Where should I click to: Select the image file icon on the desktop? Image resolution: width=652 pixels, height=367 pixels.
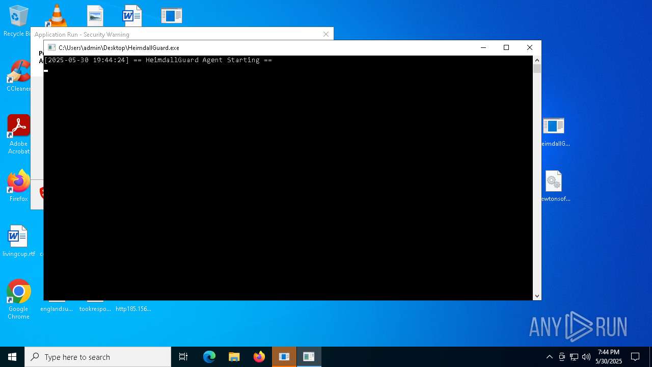[95, 16]
